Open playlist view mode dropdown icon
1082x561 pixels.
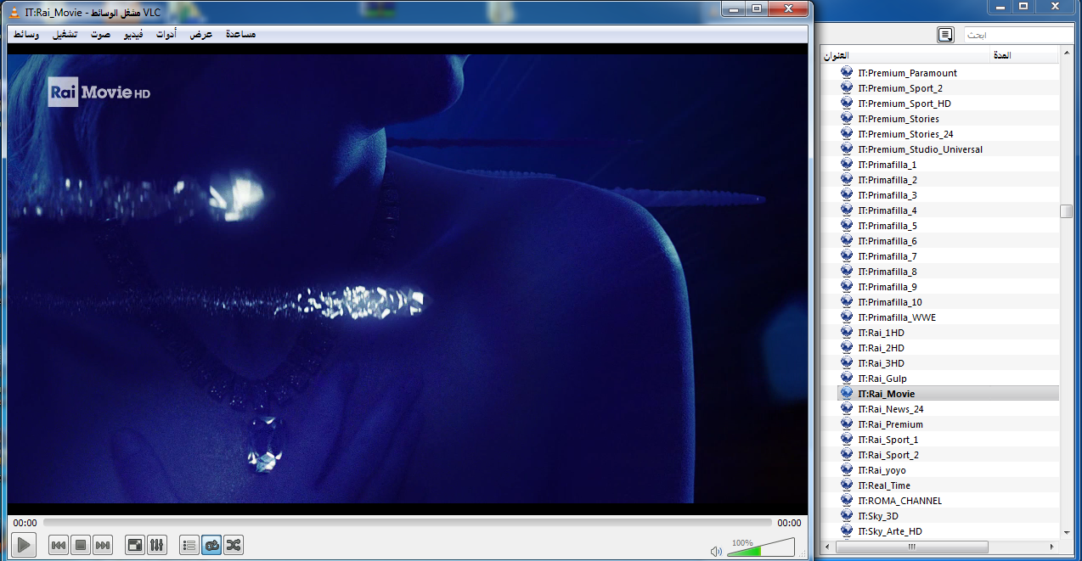(945, 35)
